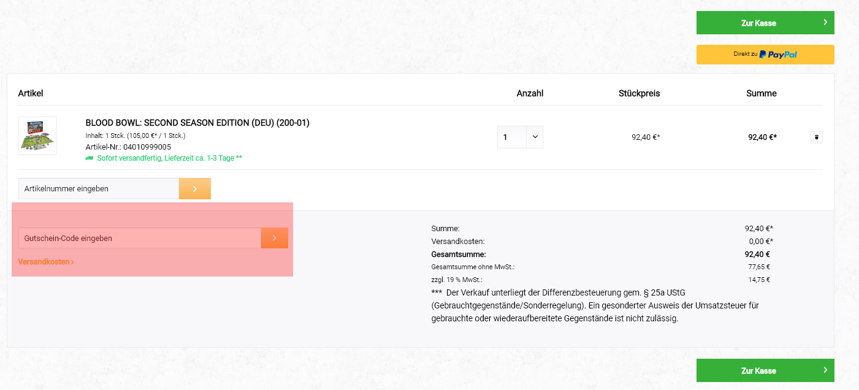The width and height of the screenshot is (859, 390).
Task: Click the Differenzbesteuerung § 25a UStG note
Action: pyautogui.click(x=595, y=305)
